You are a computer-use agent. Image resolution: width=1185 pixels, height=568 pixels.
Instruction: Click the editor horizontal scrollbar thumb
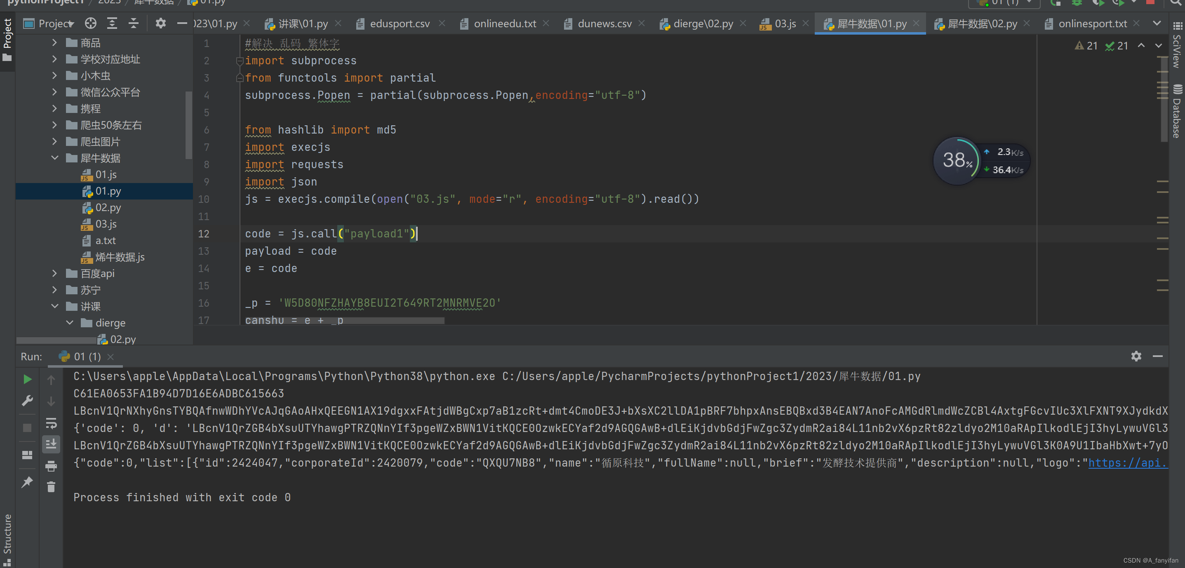click(x=345, y=321)
